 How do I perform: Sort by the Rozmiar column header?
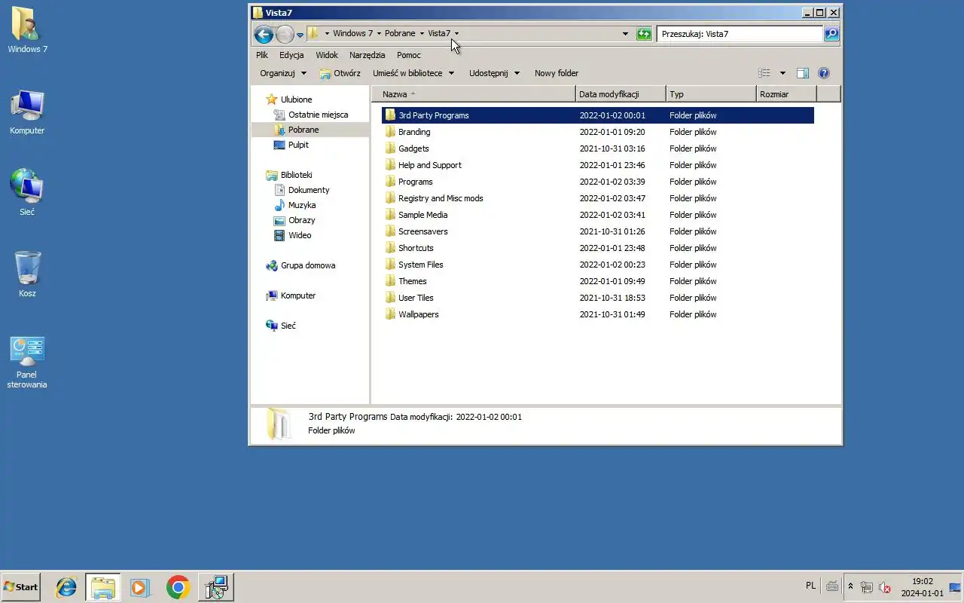(x=786, y=94)
